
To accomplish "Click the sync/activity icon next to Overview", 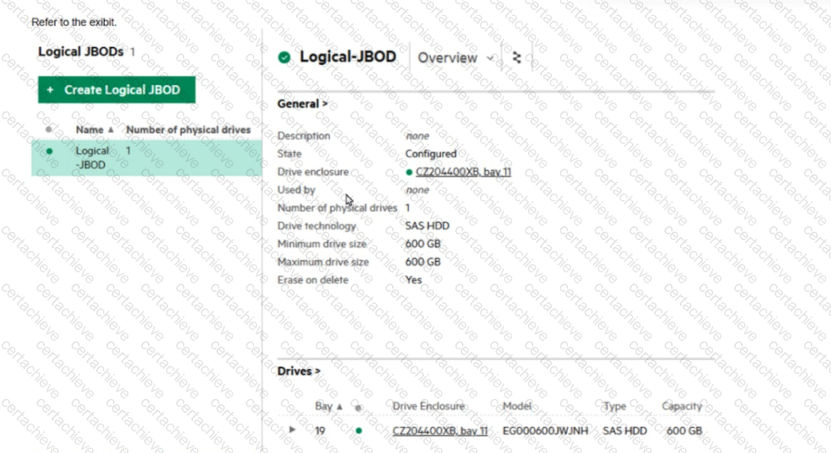I will 515,57.
